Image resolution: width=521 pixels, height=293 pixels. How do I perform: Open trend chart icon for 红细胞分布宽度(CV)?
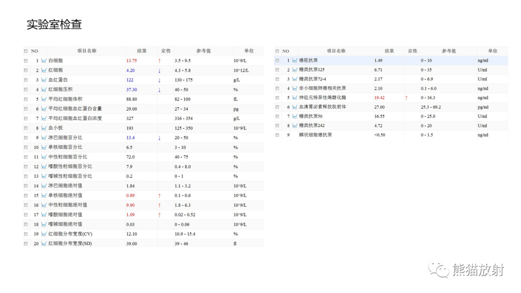coord(43,234)
